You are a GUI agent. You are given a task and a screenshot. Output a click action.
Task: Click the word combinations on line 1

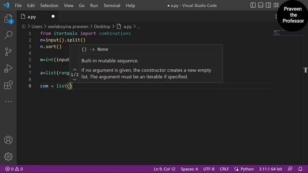(x=115, y=33)
